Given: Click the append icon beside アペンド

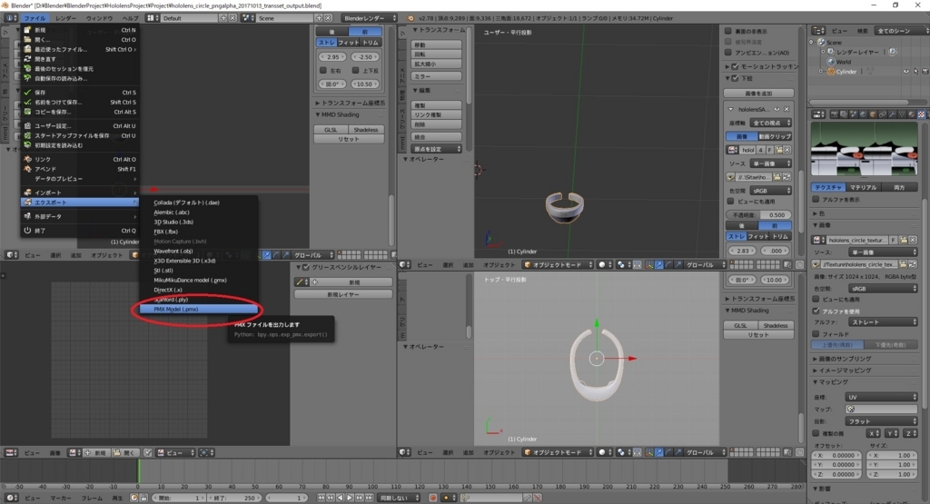Looking at the screenshot, I should coord(27,168).
